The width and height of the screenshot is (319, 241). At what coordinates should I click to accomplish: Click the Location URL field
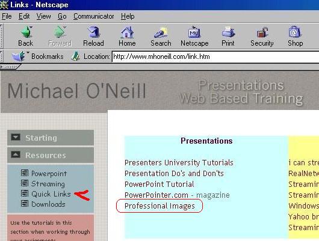pyautogui.click(x=215, y=56)
